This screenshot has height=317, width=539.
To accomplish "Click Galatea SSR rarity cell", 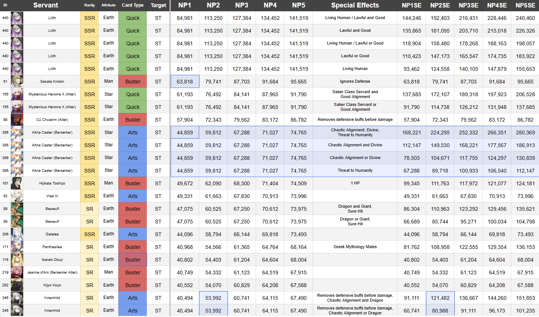I will pos(89,234).
